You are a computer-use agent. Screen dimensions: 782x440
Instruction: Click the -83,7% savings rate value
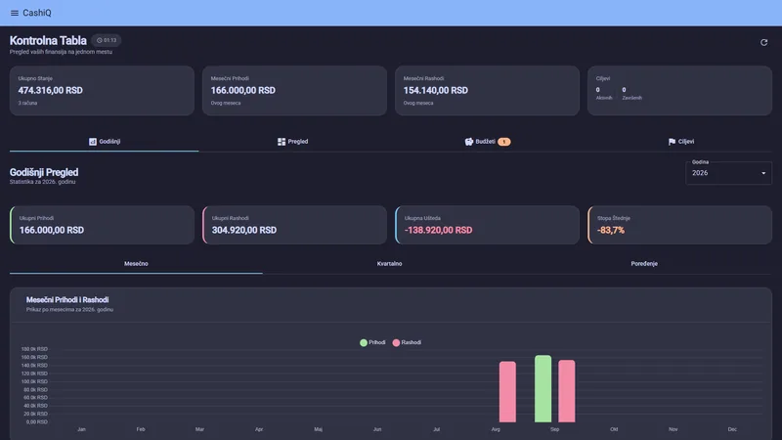[x=611, y=230]
